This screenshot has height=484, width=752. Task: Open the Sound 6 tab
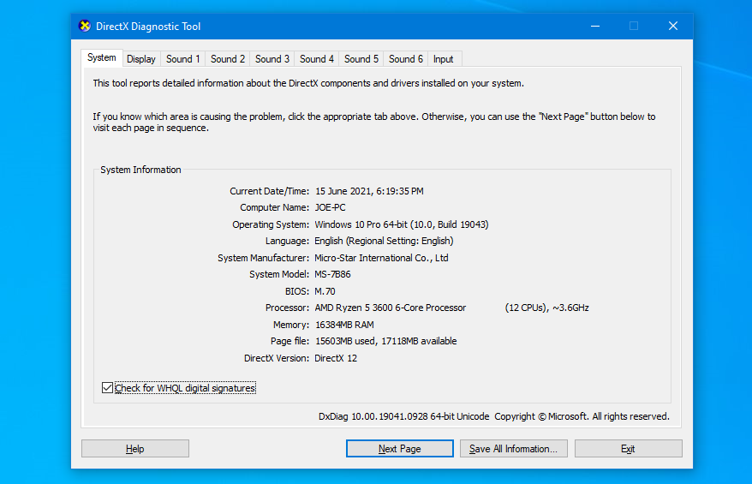point(406,59)
